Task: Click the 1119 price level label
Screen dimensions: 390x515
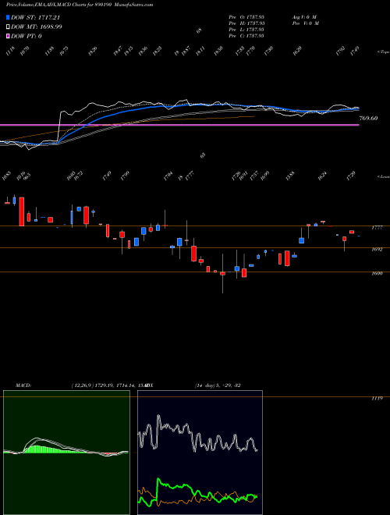Action: (x=377, y=399)
